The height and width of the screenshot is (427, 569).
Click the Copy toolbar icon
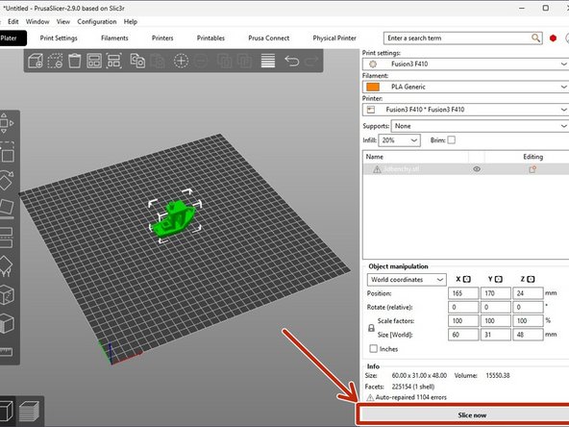coord(137,61)
